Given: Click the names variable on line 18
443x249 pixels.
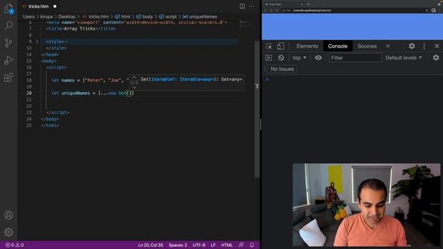Looking at the screenshot, I should pyautogui.click(x=68, y=80).
